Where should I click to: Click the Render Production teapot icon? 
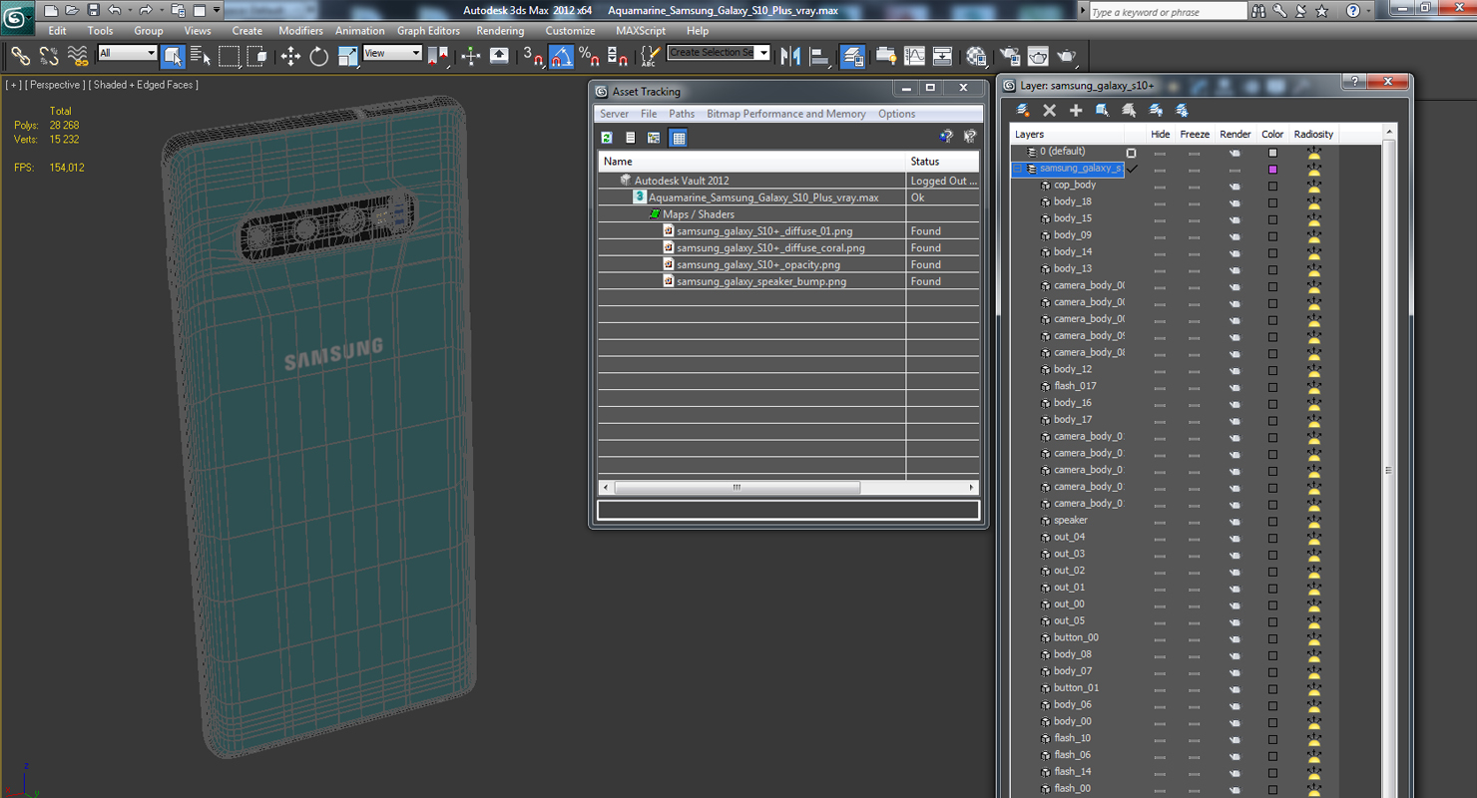pyautogui.click(x=1066, y=56)
